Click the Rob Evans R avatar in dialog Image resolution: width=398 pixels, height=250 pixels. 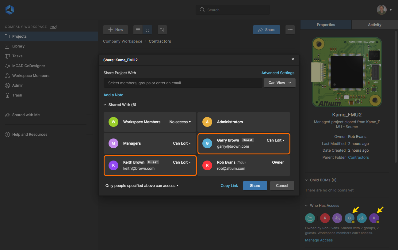(207, 165)
